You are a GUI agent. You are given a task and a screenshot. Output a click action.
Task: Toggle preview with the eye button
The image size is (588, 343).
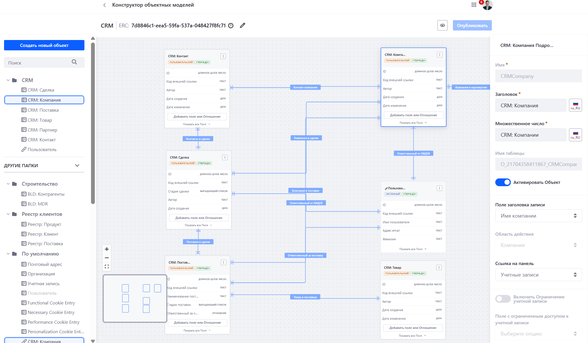[443, 25]
